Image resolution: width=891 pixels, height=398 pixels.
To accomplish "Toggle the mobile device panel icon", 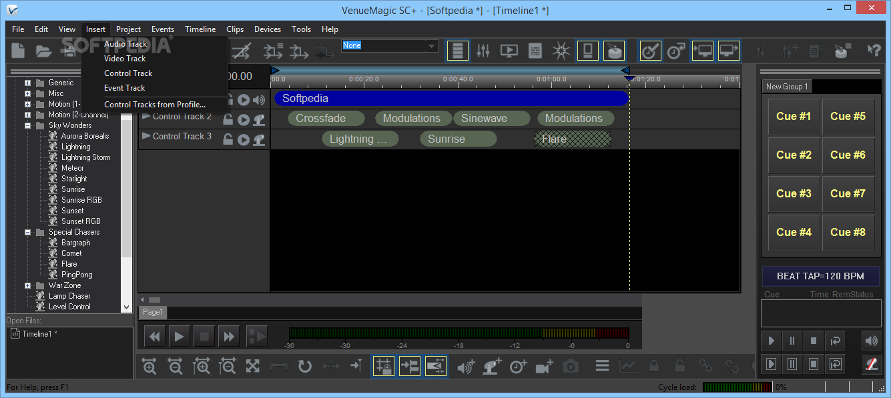I will click(587, 51).
